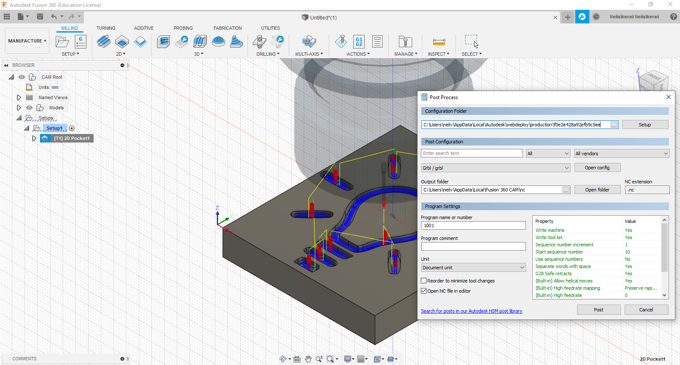
Task: Collapse the Setups tree node
Action: (19, 118)
